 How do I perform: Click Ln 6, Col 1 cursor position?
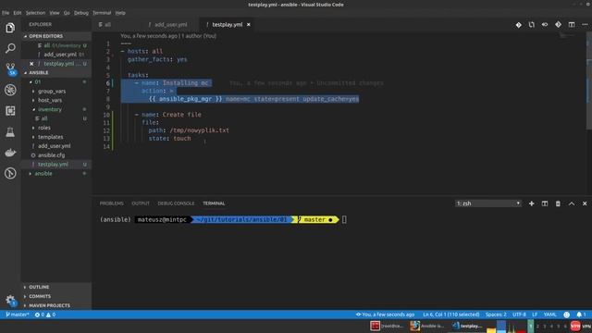pos(450,314)
